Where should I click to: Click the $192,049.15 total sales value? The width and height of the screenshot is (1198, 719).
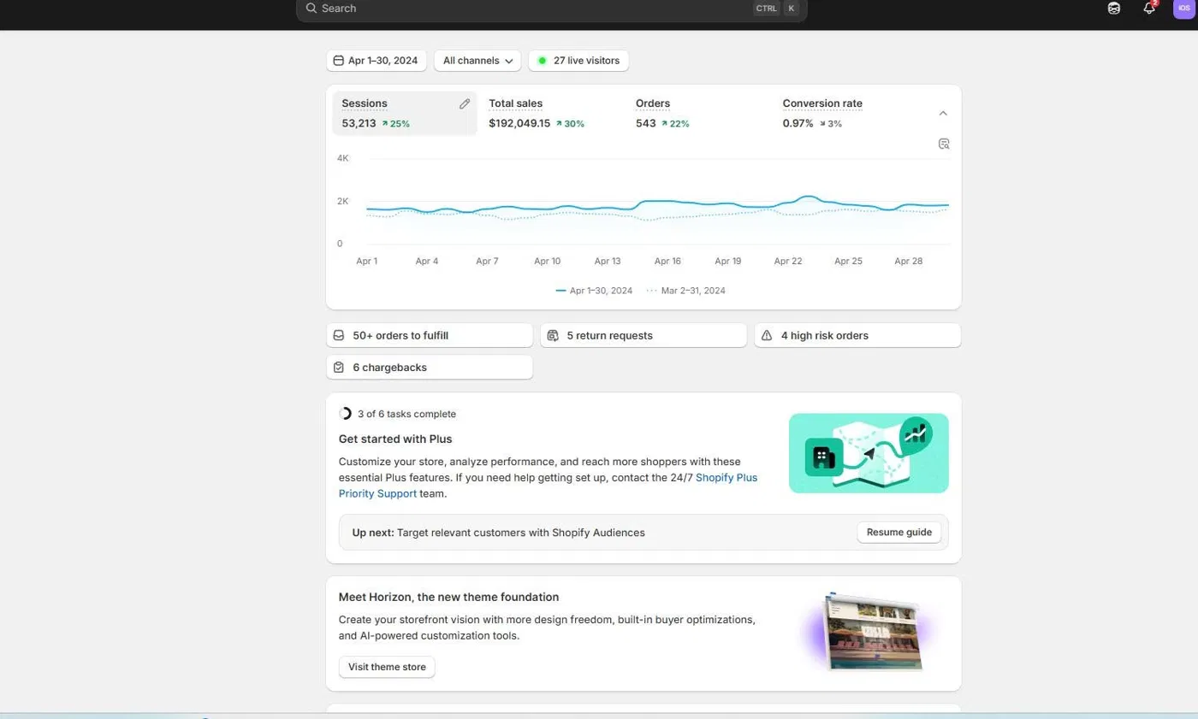click(519, 123)
